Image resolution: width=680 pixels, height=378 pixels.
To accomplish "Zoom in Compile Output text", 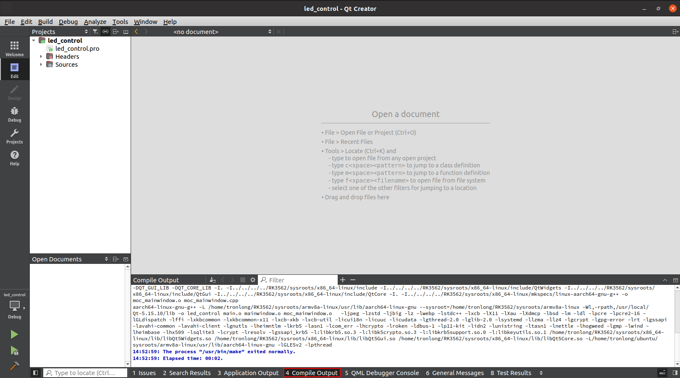I will tap(343, 280).
